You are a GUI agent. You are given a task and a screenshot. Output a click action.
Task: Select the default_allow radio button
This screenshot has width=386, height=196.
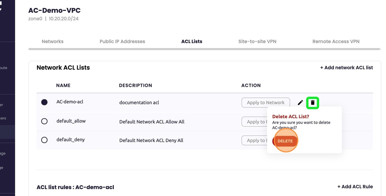pyautogui.click(x=44, y=121)
